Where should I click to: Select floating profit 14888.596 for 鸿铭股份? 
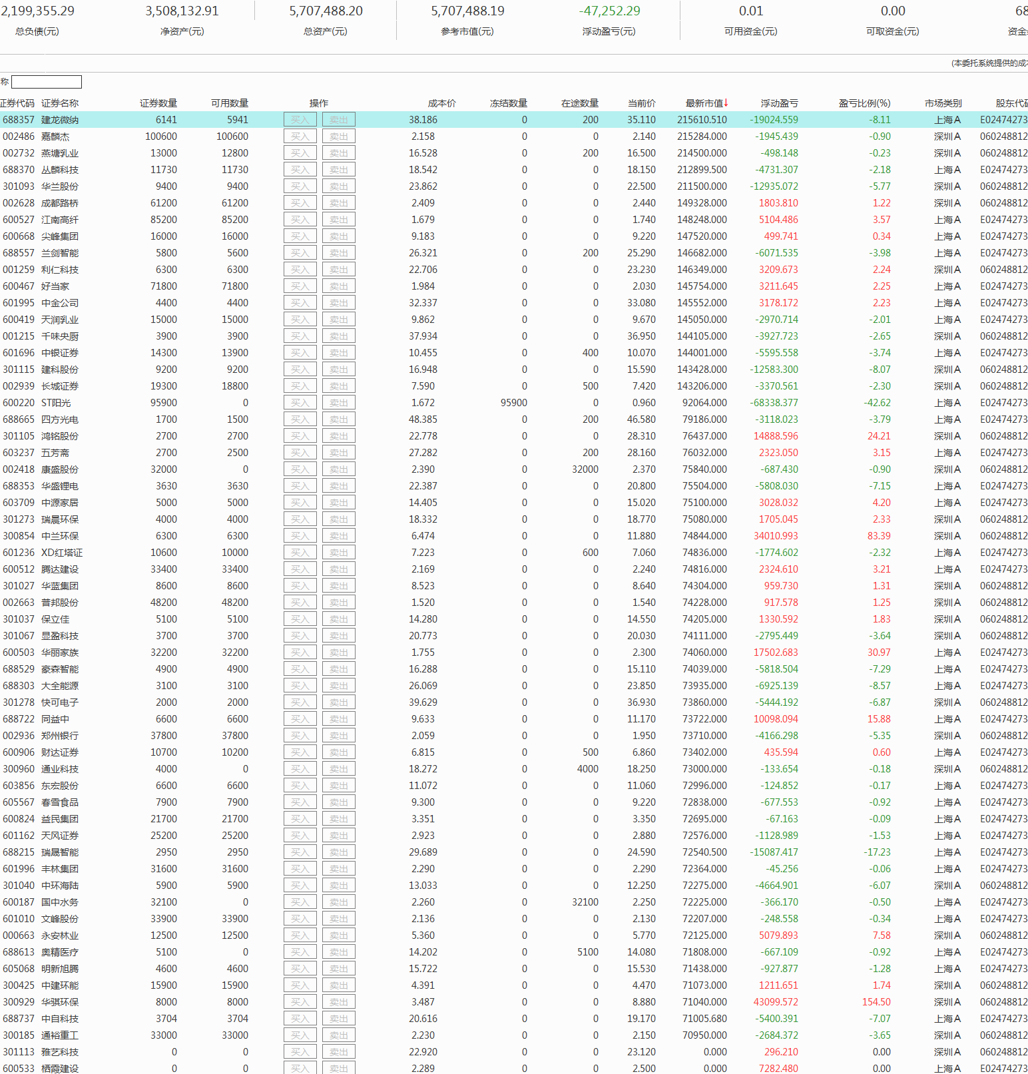coord(776,436)
